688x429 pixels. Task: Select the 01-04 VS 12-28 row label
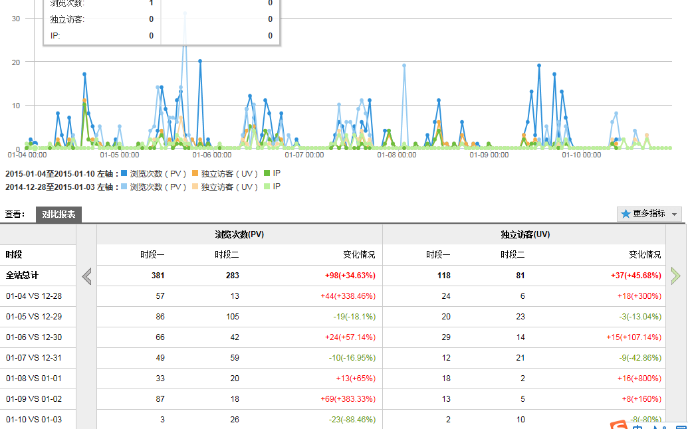pos(34,296)
